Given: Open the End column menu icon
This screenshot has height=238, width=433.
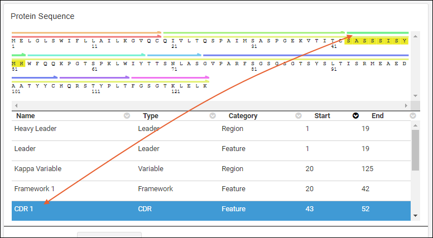Looking at the screenshot, I should click(413, 116).
